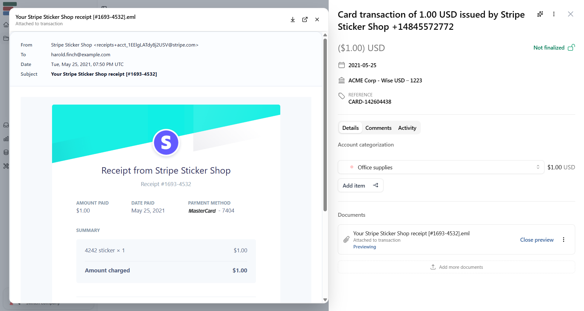Screen dimensions: 584x311
Task: Open the Reports bar-chart icon in the sidebar
Action: click(x=6, y=139)
